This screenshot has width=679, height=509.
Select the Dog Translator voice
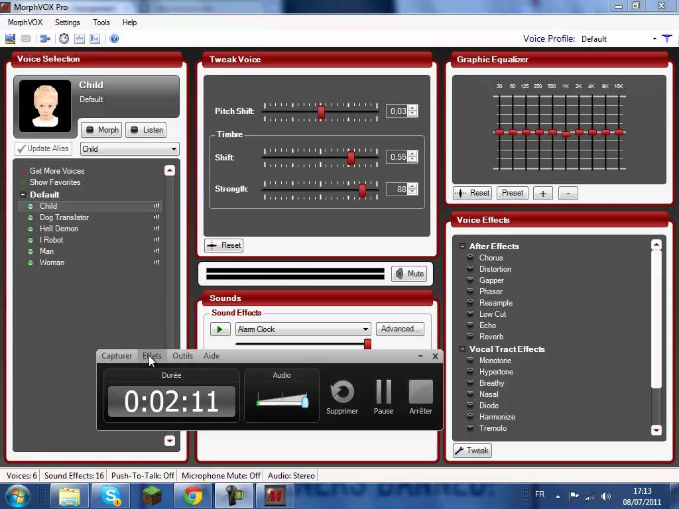point(64,217)
